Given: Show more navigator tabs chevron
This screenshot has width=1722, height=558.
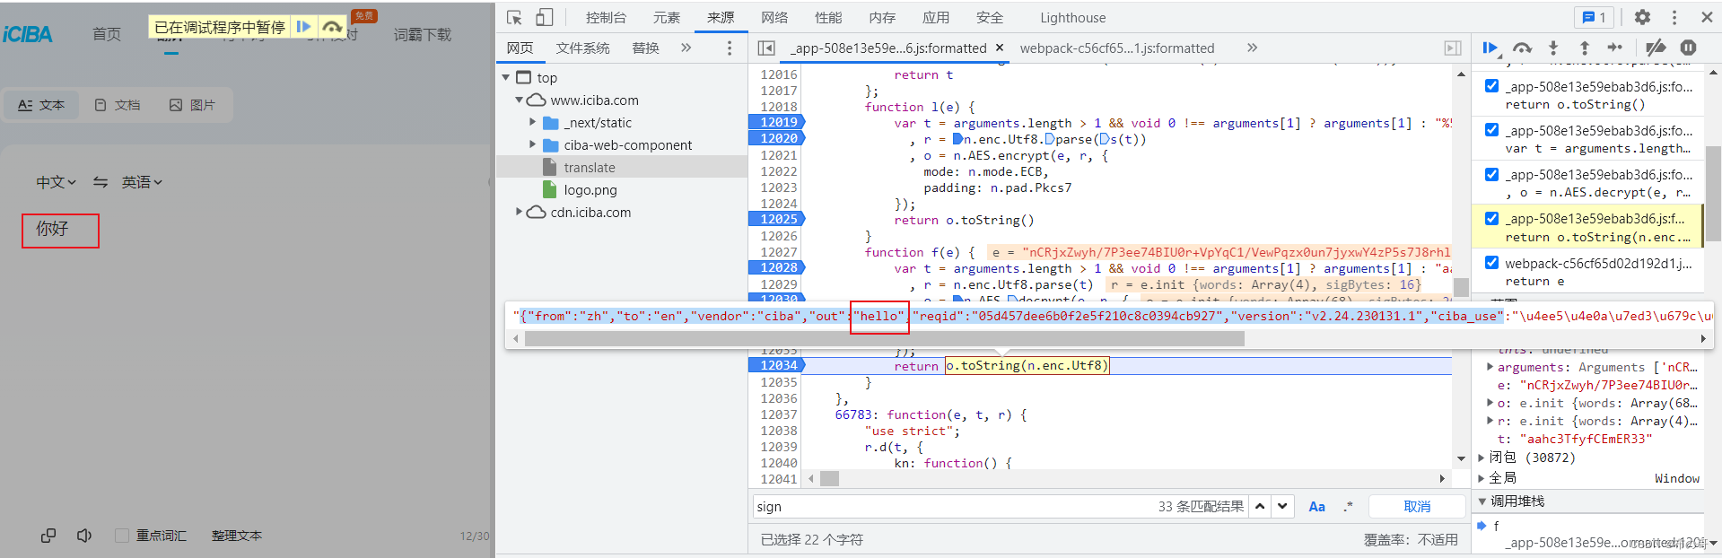Looking at the screenshot, I should coord(686,48).
